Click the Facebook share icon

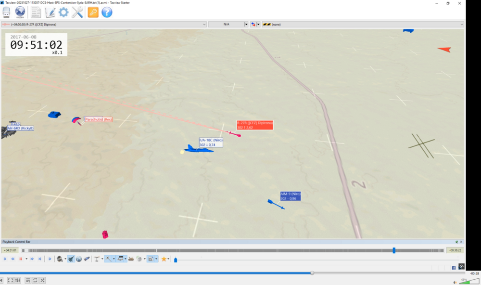(454, 268)
